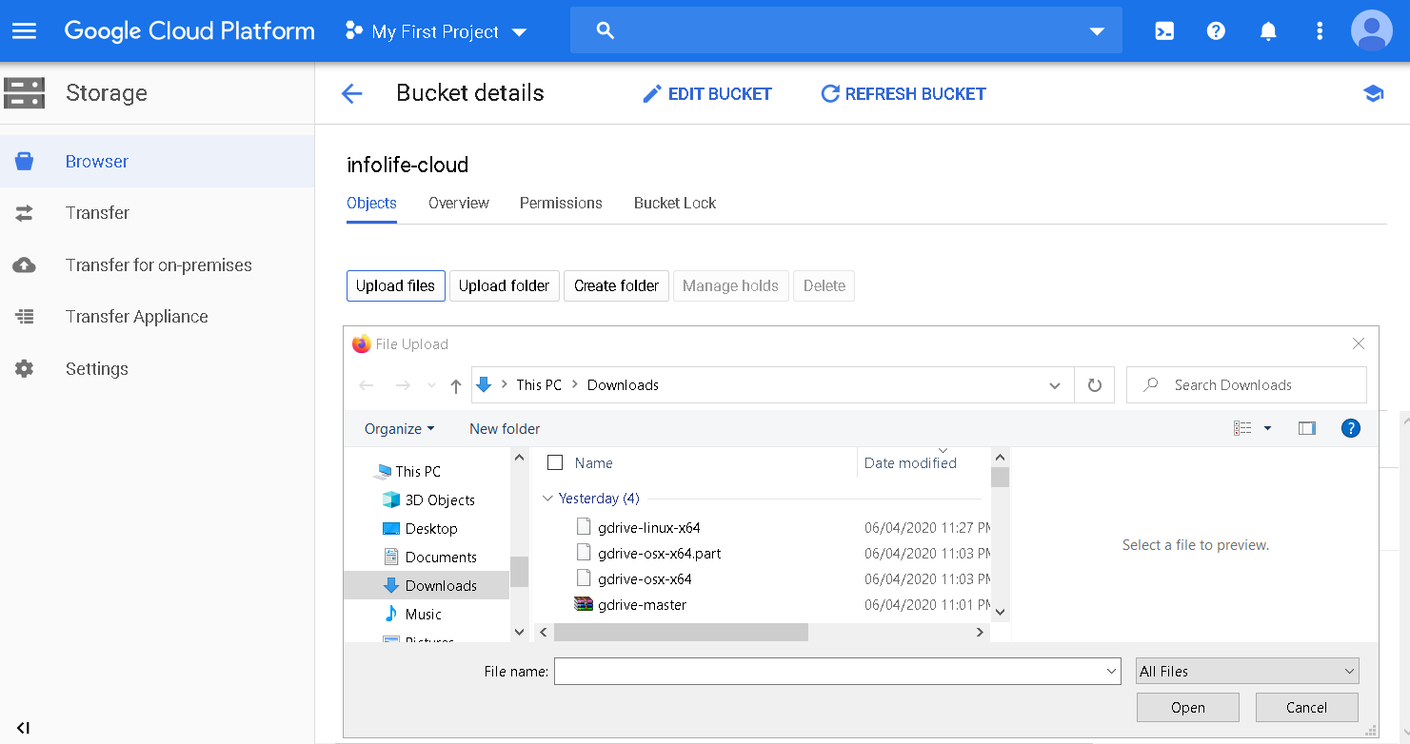Select This PC in the navigation tree

coord(418,471)
